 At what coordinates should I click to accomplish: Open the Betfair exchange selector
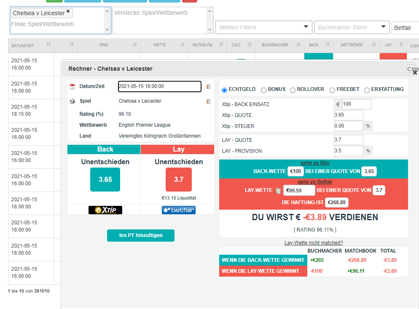(405, 28)
